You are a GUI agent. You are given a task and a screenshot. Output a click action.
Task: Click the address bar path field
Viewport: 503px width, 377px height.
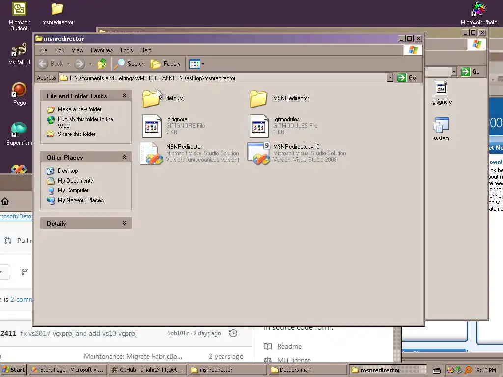(224, 78)
